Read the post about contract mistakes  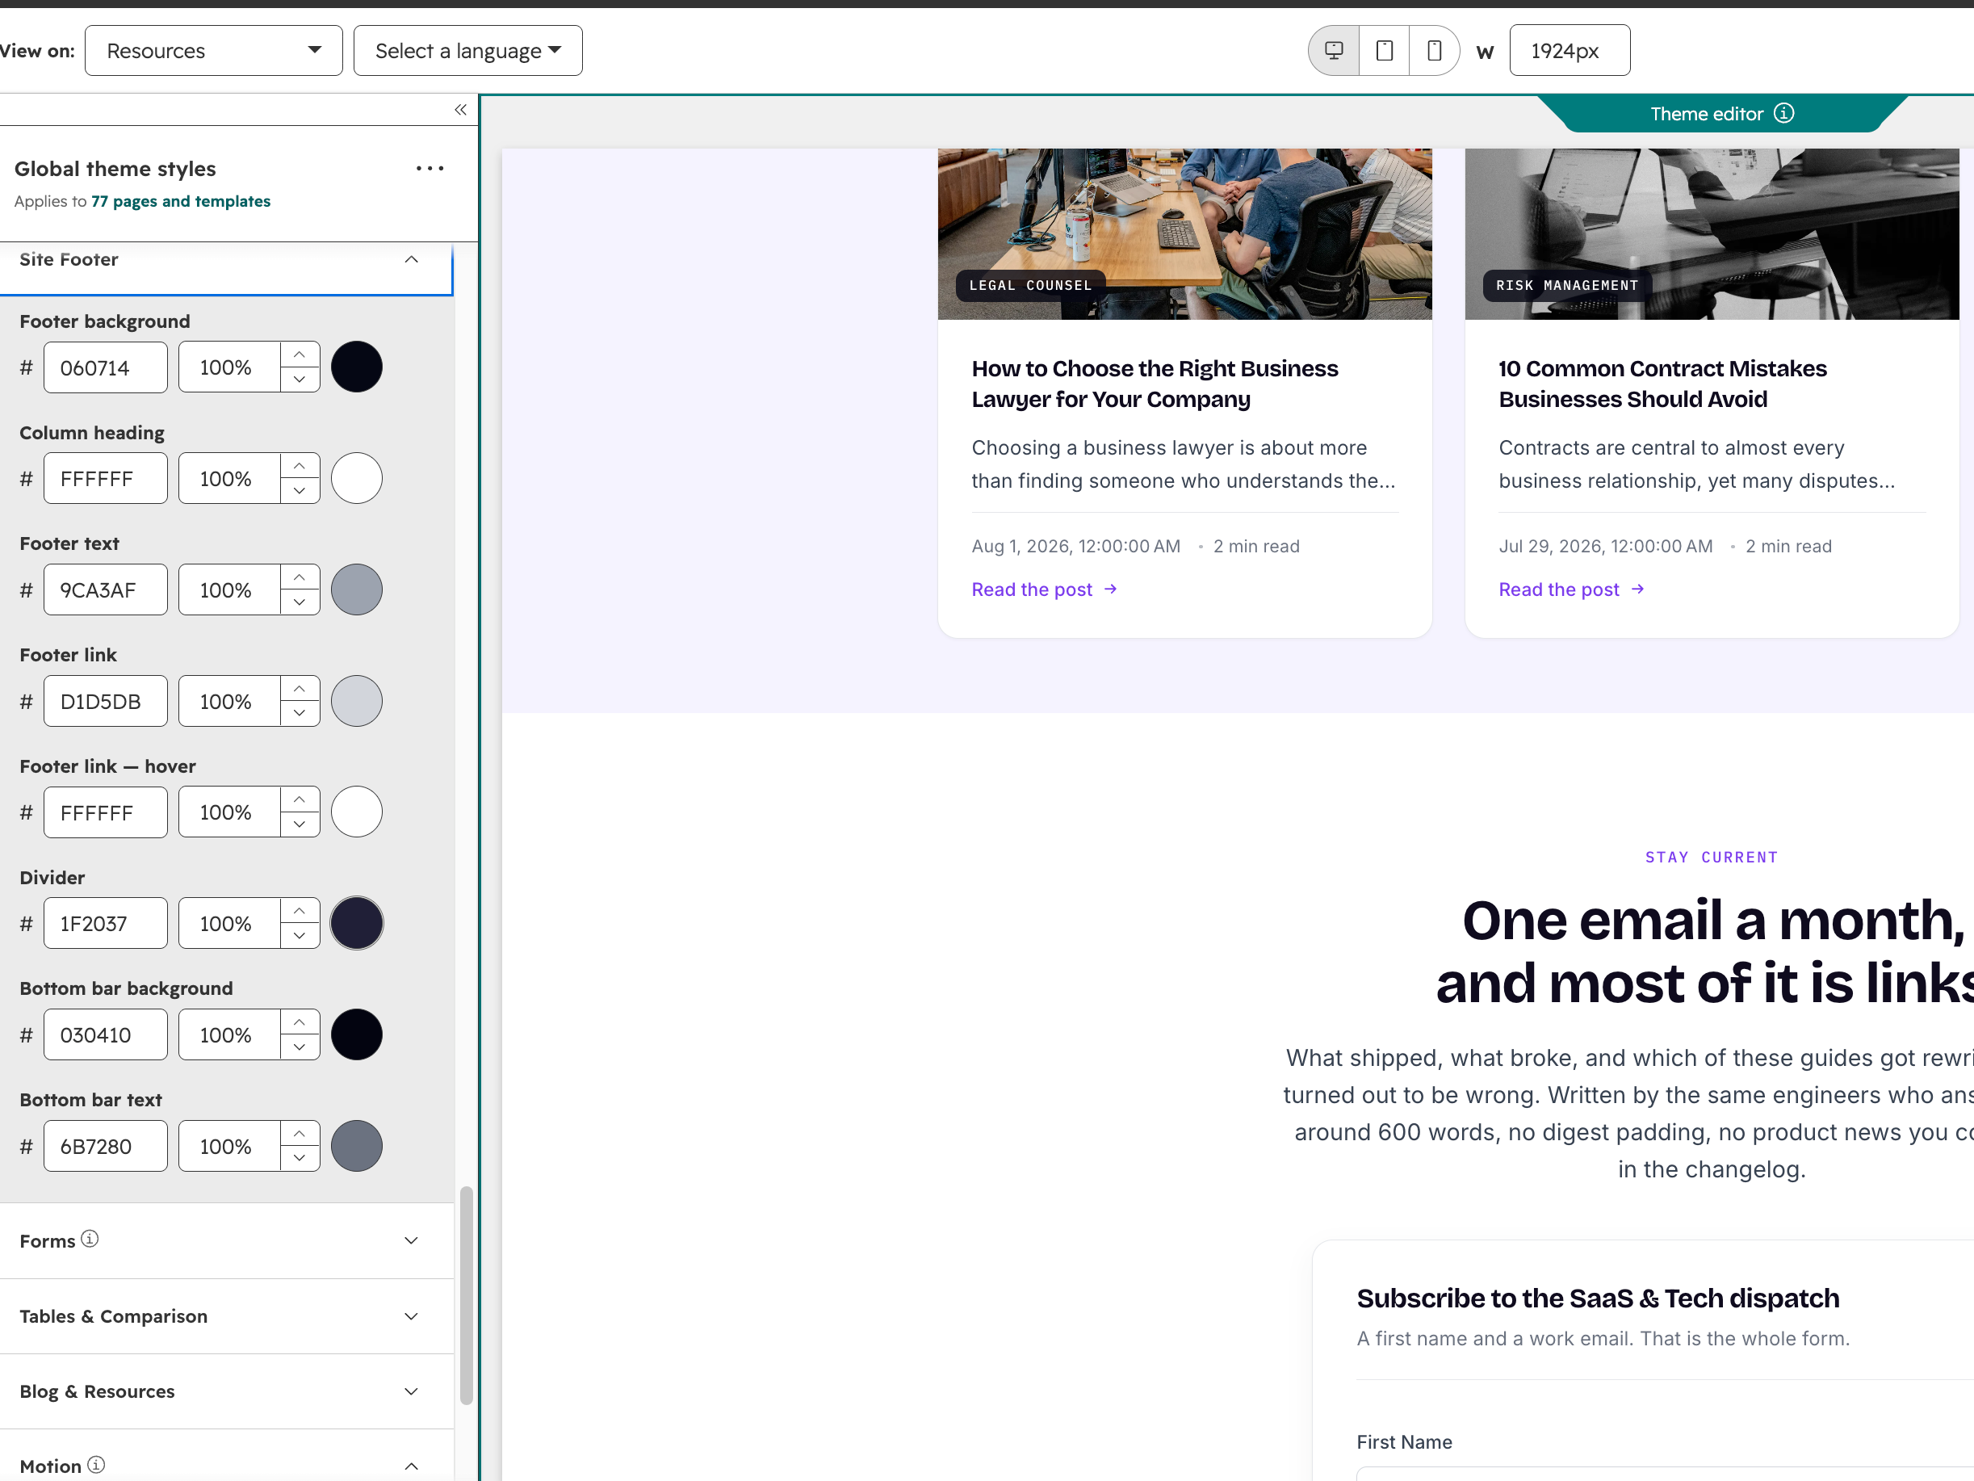click(x=1571, y=589)
